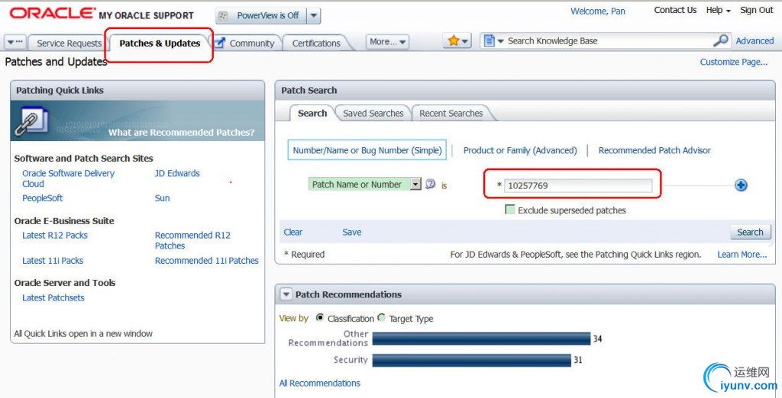Image resolution: width=782 pixels, height=398 pixels.
Task: Open the Recommended Patch Advisor
Action: point(654,150)
